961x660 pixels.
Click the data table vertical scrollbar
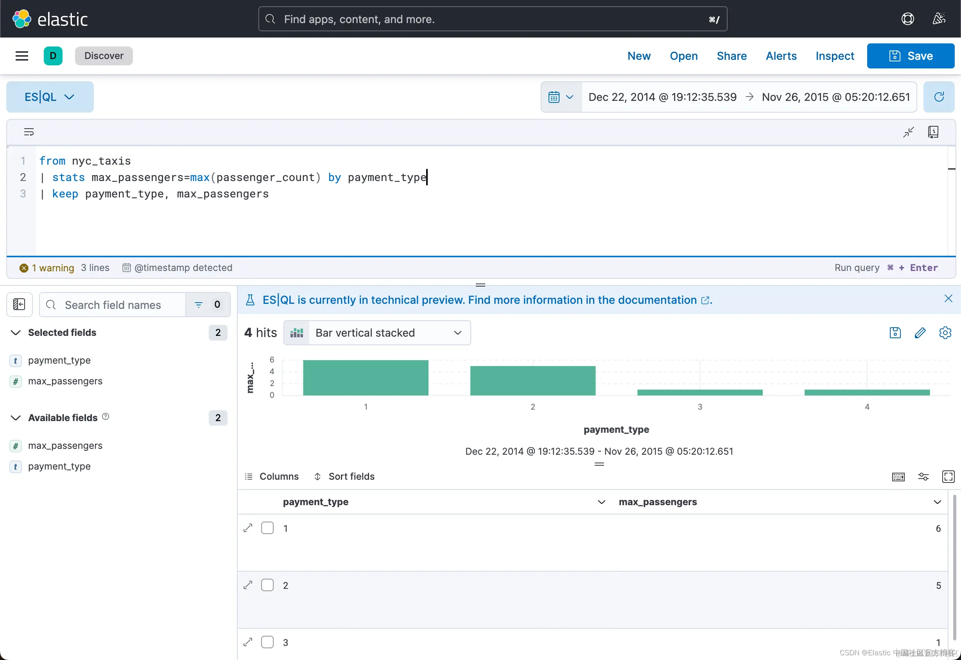tap(954, 567)
